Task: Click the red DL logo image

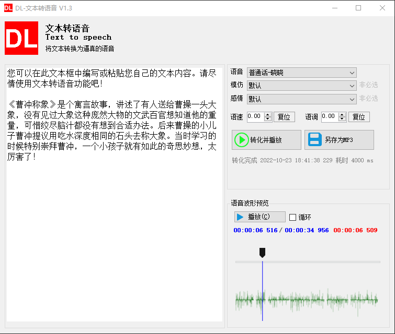Action: click(x=21, y=38)
